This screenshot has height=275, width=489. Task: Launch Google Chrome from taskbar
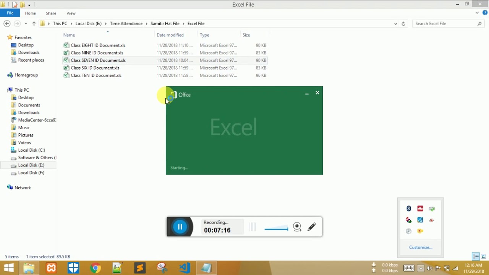[96, 268]
